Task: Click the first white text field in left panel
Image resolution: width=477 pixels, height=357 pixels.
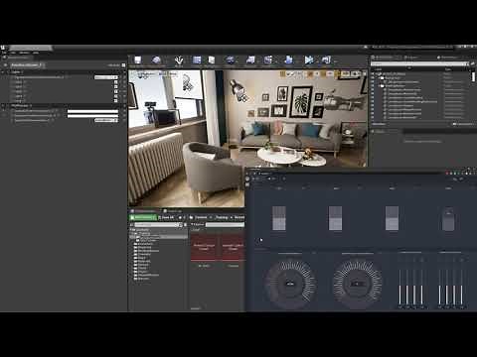Action: pos(92,111)
